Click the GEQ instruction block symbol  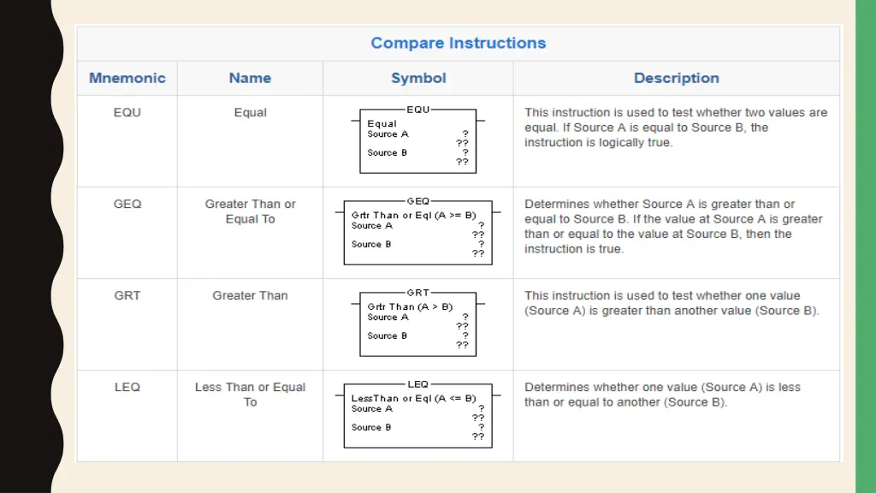417,231
